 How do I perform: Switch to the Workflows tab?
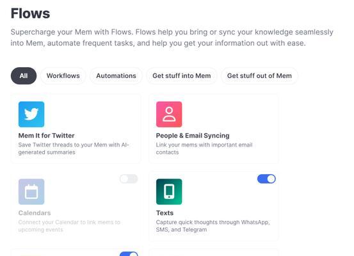(63, 76)
